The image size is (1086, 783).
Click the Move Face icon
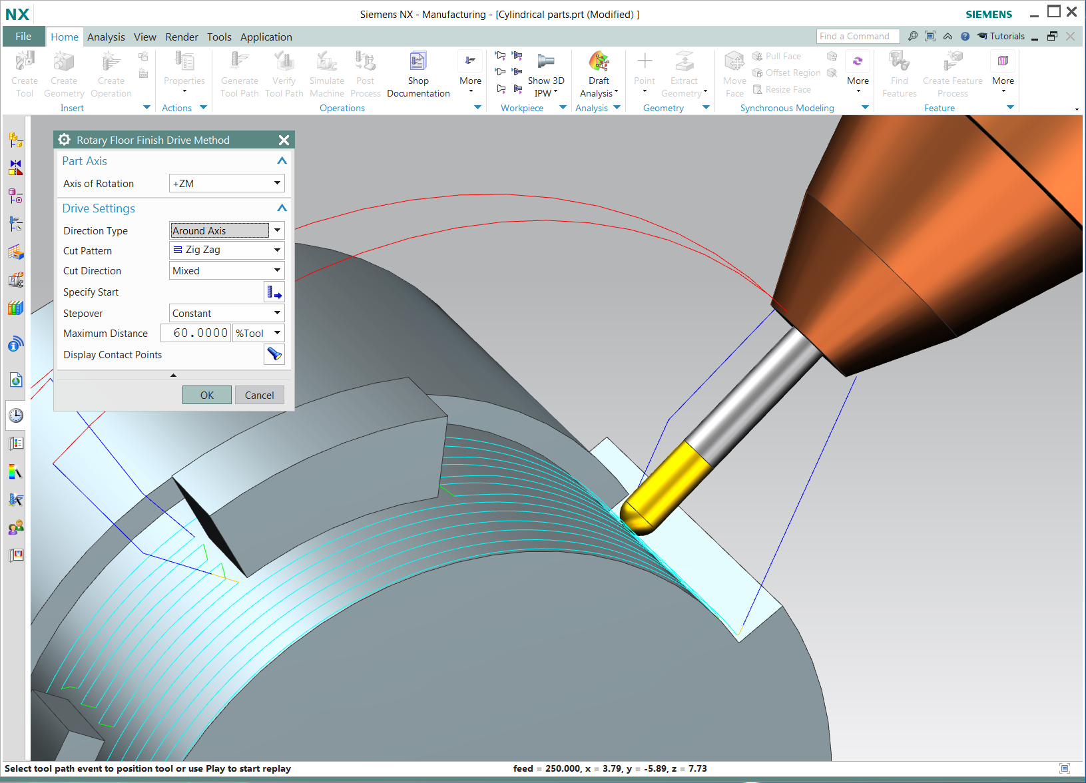pos(734,62)
